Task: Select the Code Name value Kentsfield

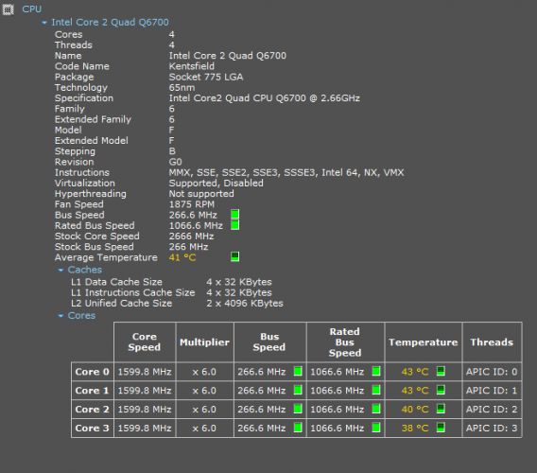Action: pyautogui.click(x=192, y=66)
